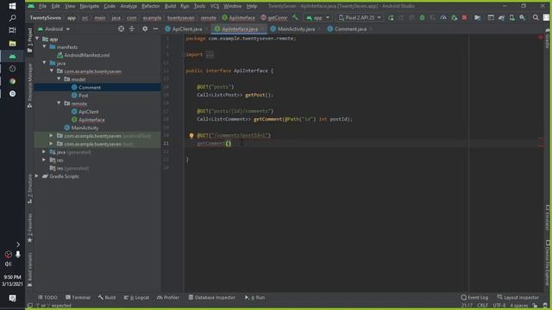Stop the running app with red square
The width and height of the screenshot is (552, 310).
(x=464, y=17)
